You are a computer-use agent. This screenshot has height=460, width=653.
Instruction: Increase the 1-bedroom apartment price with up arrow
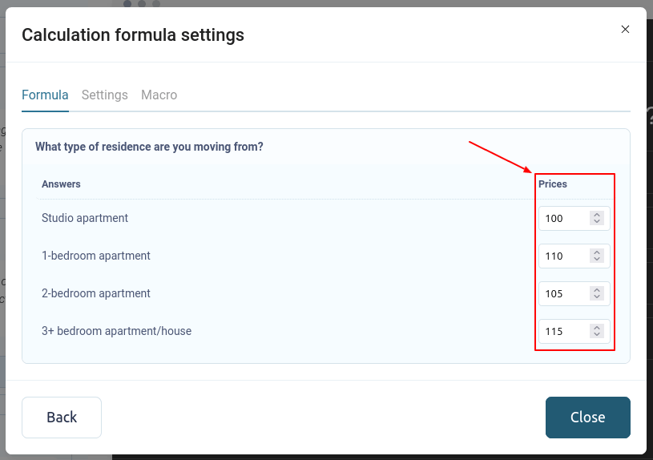tap(596, 252)
